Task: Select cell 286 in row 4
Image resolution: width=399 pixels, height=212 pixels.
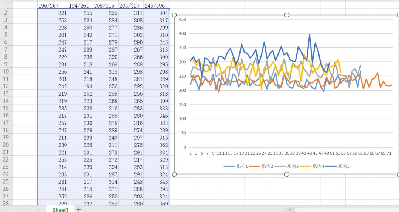Action: [x=131, y=28]
